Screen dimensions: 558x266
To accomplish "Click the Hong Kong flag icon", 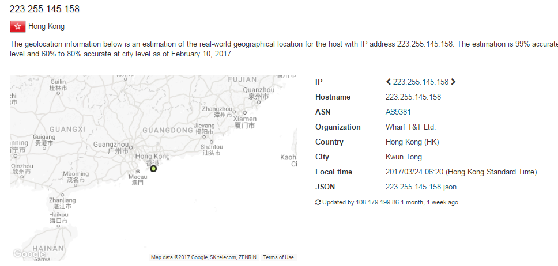I will coord(17,26).
